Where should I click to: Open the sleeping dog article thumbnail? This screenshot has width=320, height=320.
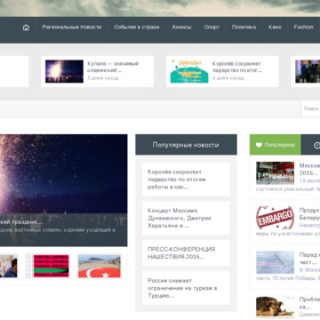pyautogui.click(x=275, y=307)
